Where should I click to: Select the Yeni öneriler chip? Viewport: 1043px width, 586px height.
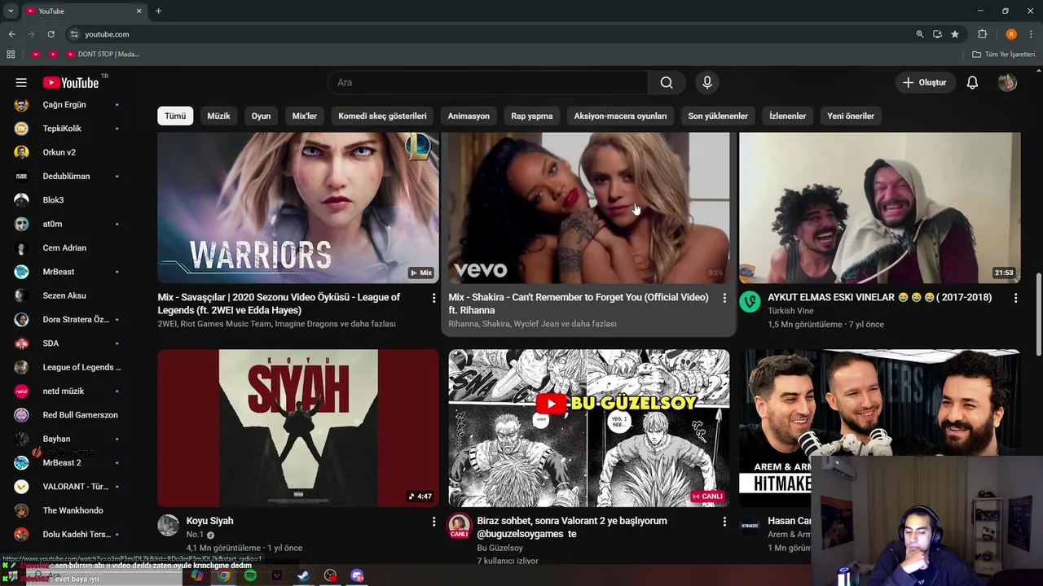click(851, 116)
